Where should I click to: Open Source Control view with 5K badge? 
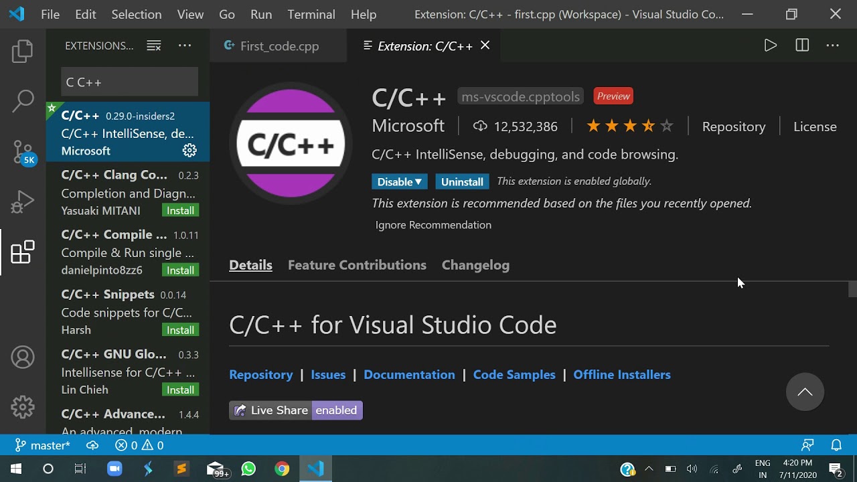24,153
